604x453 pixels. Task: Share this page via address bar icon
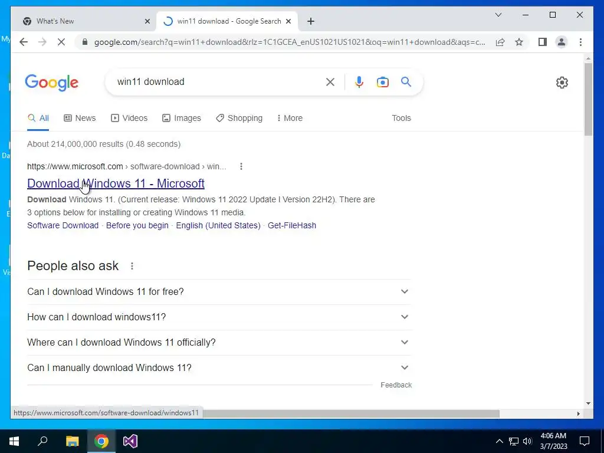(x=500, y=42)
